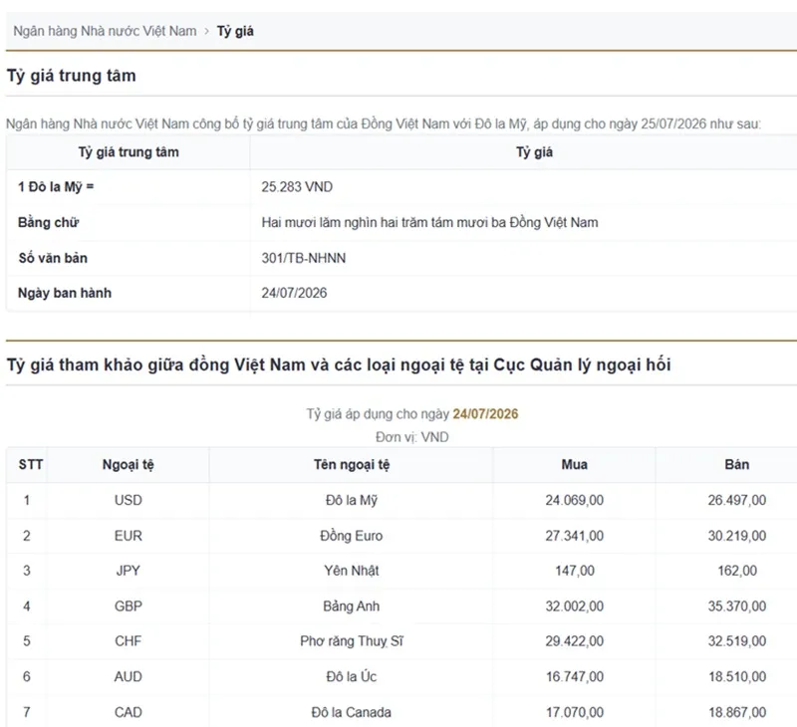Screen dimensions: 797x727
Task: Click the Bán column header
Action: pos(736,464)
